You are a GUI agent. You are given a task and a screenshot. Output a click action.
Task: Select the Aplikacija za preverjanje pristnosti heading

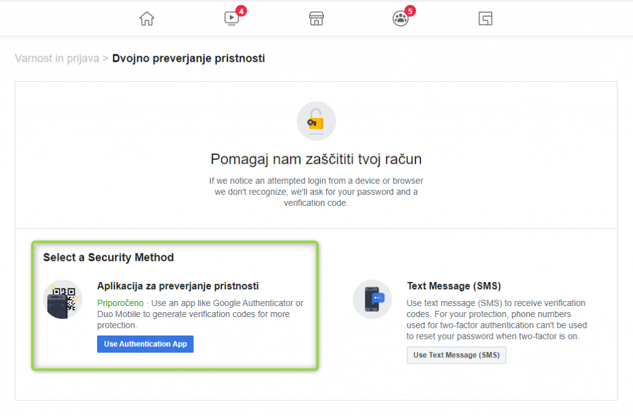pyautogui.click(x=177, y=286)
